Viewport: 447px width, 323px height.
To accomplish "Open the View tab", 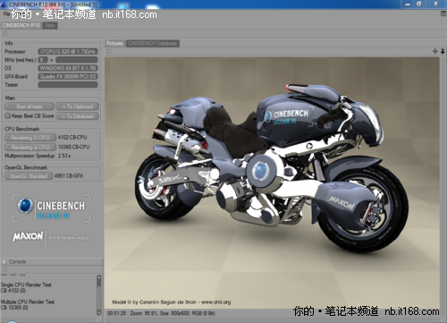I will point(50,25).
